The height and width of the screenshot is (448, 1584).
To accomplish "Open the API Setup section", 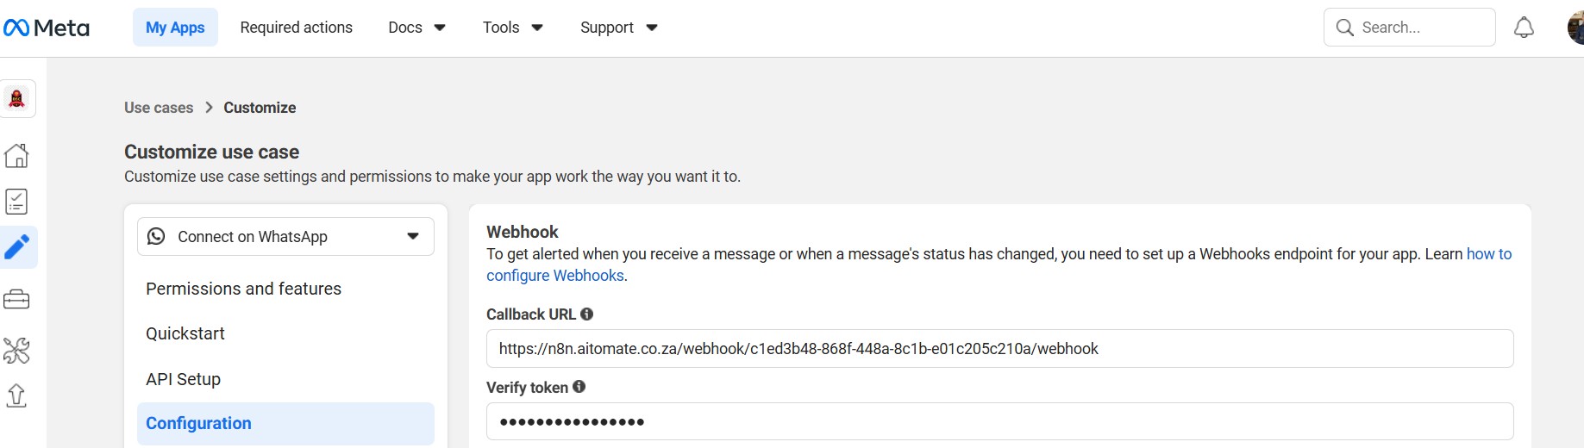I will point(183,379).
